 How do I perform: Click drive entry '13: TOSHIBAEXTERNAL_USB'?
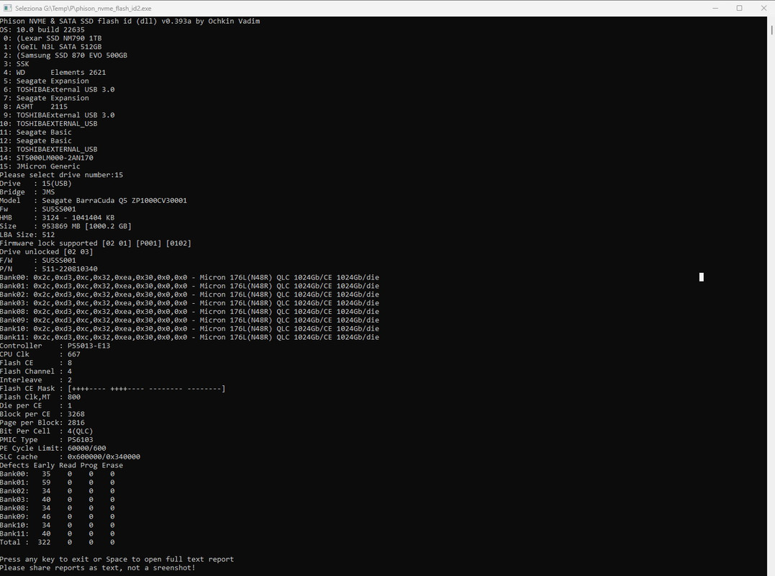[x=49, y=149]
